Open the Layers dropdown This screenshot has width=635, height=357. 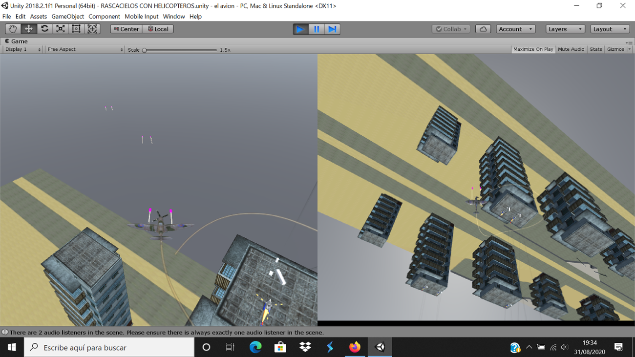[565, 29]
